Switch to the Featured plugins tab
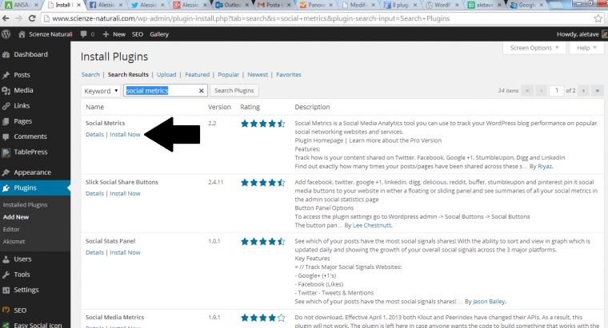The image size is (608, 328). click(197, 74)
